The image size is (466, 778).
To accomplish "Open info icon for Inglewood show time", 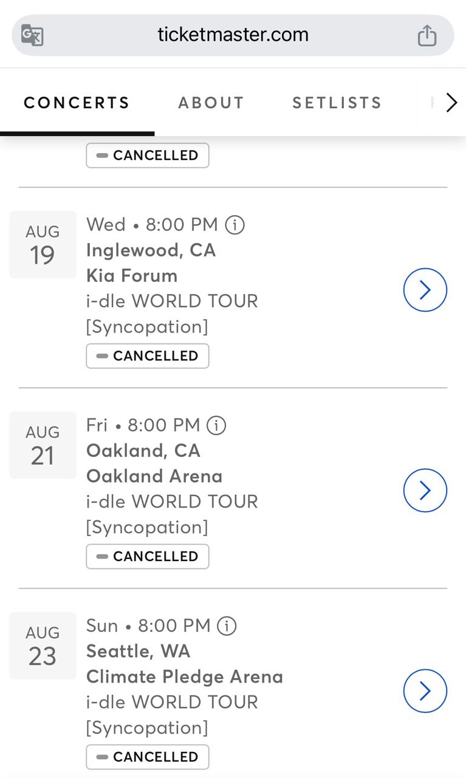I will click(235, 225).
